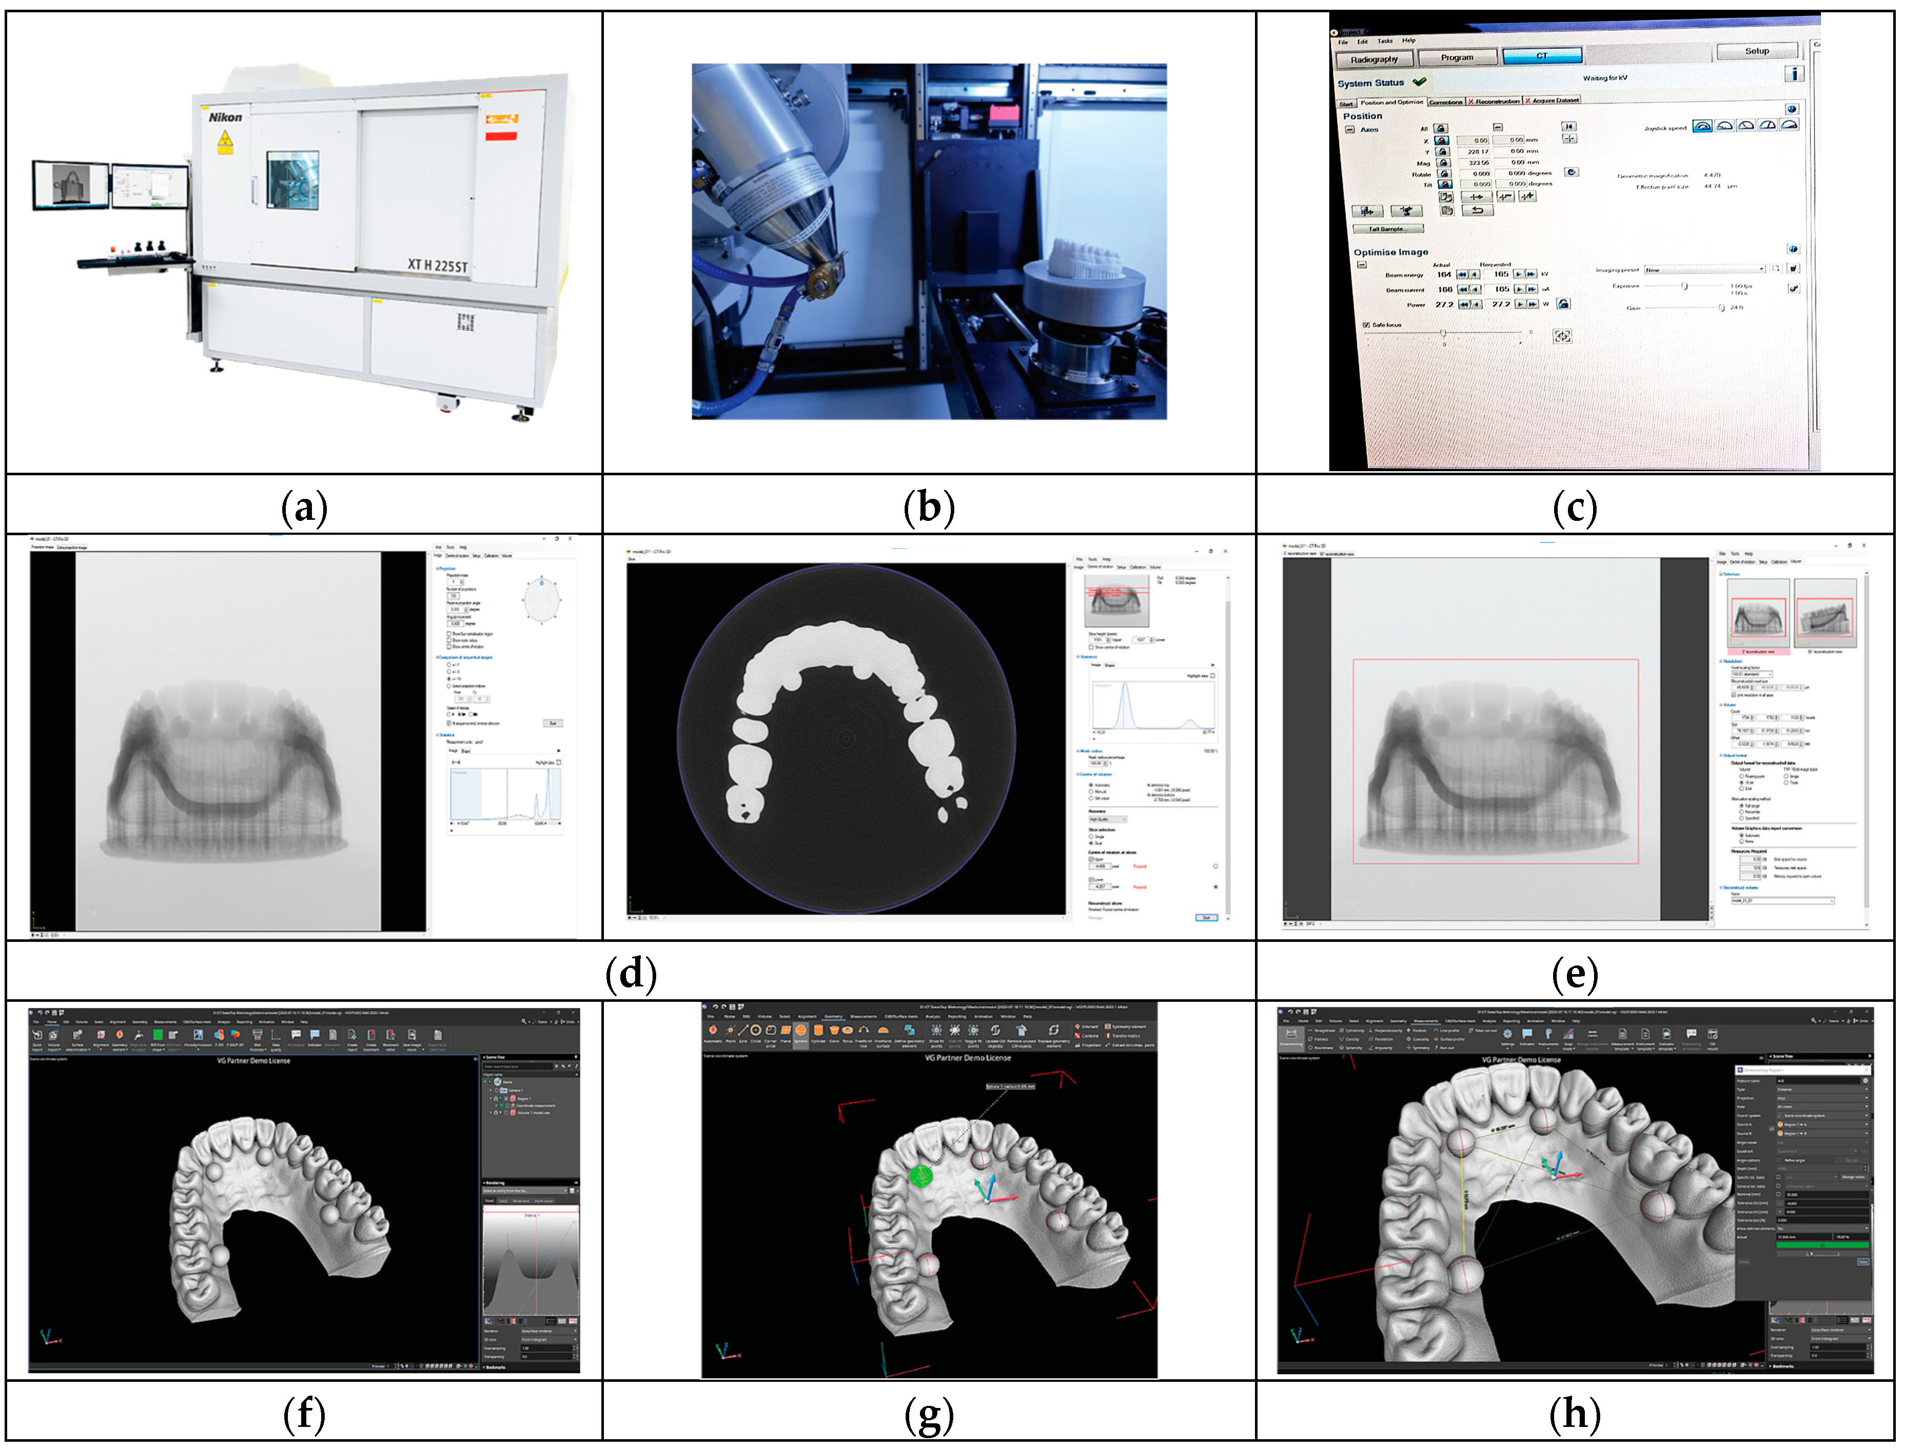
Task: Select the Sphere geometry tool in VGStudio ribbon
Action: click(801, 1031)
